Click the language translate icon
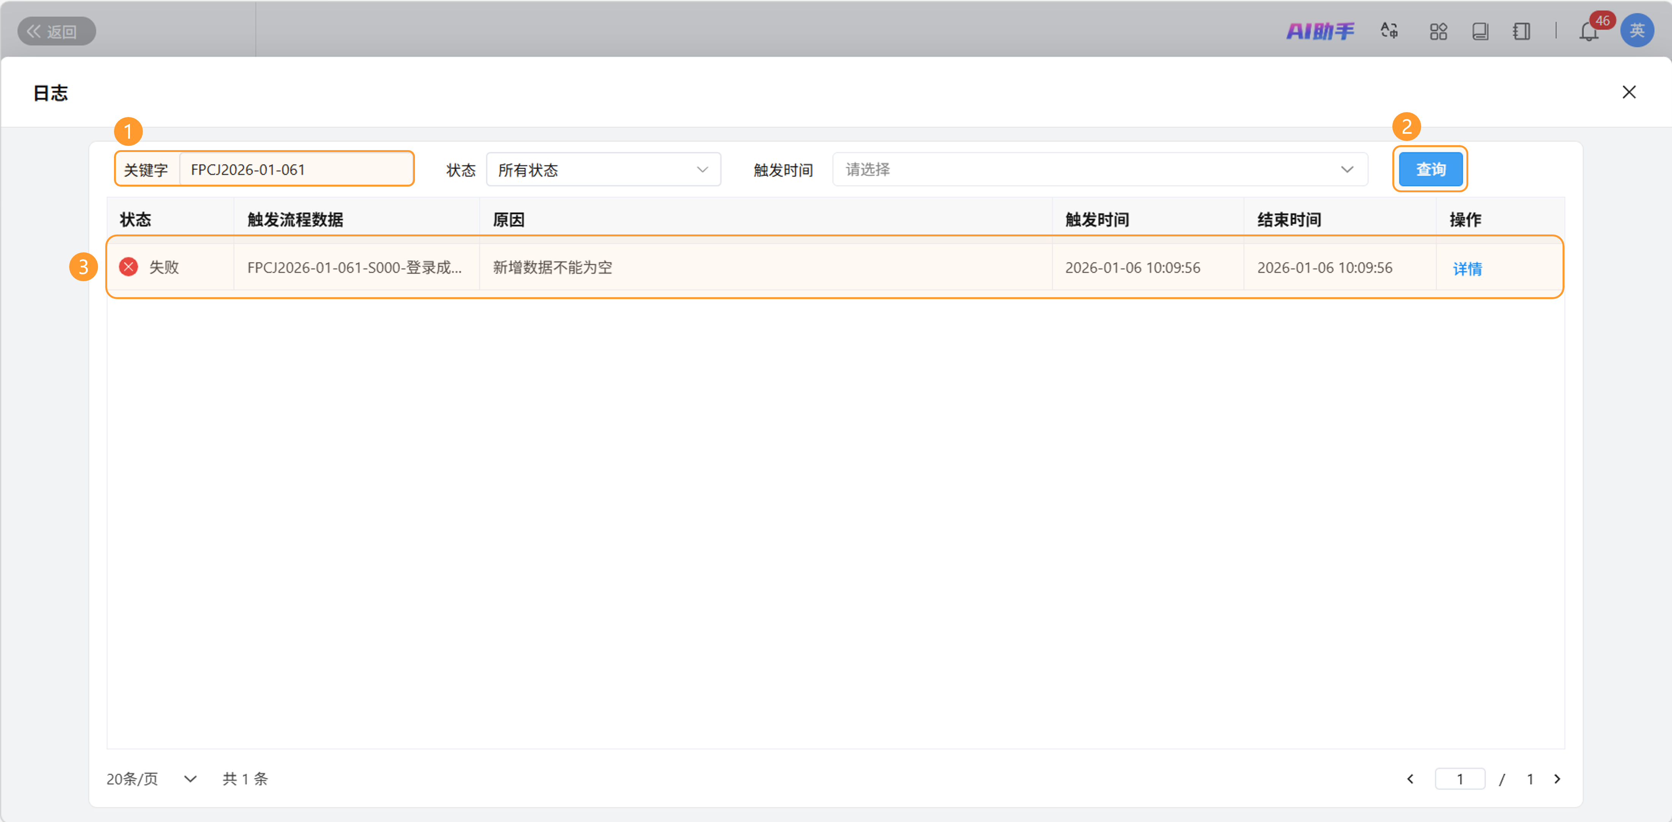 point(1389,30)
